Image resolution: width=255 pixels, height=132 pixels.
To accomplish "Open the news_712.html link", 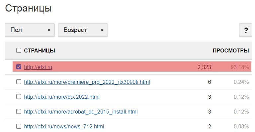I will 64,126.
